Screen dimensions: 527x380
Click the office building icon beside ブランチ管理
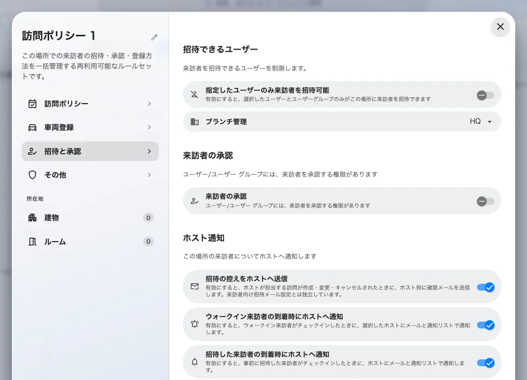195,122
